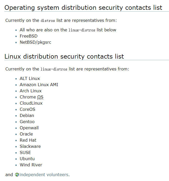Click the Wind River list item

pos(31,165)
